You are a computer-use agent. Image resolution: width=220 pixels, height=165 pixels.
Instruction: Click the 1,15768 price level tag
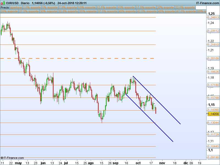pyautogui.click(x=213, y=98)
